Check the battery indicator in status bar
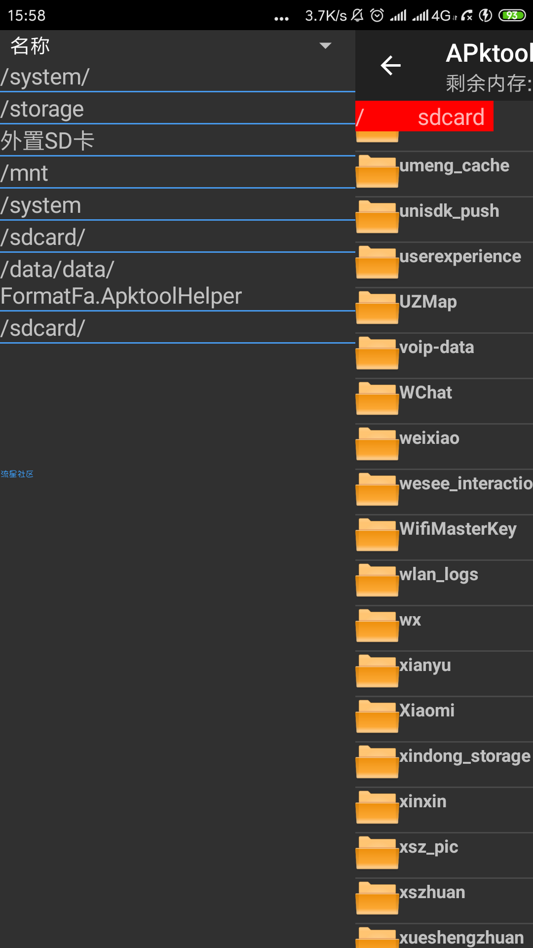Image resolution: width=533 pixels, height=948 pixels. (512, 15)
